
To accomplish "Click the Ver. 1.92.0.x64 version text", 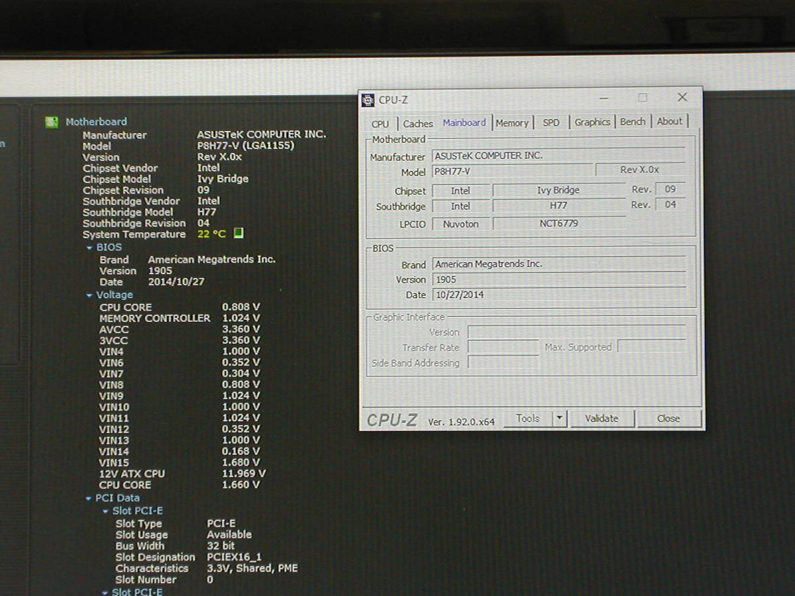I will point(461,422).
